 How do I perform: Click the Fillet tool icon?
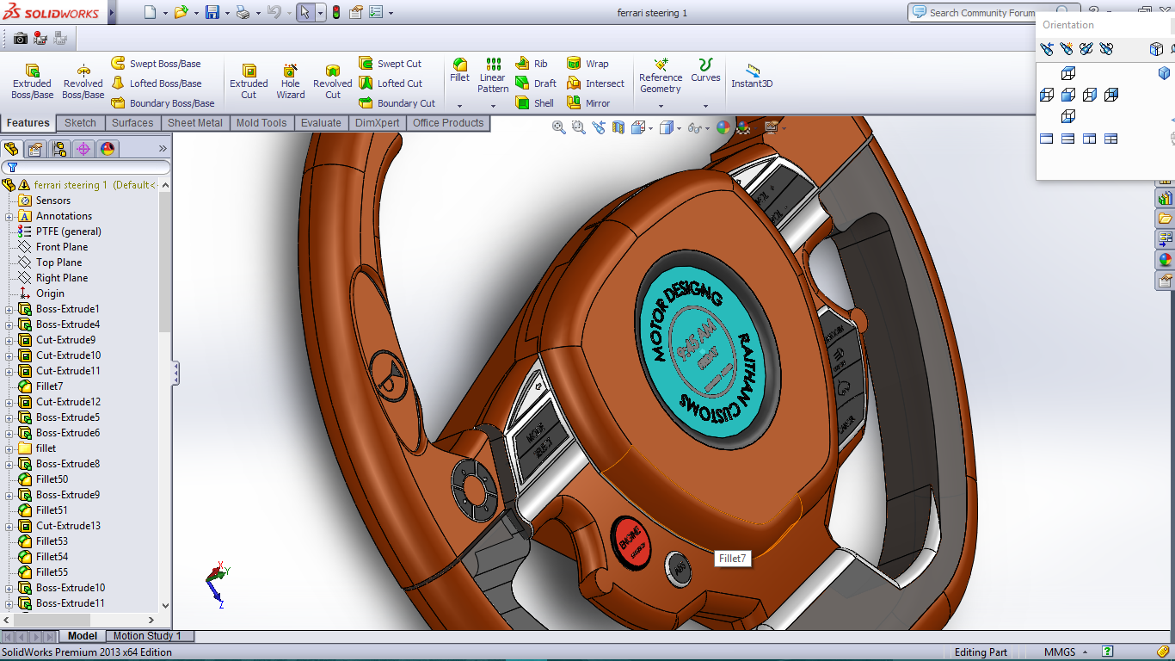(460, 65)
